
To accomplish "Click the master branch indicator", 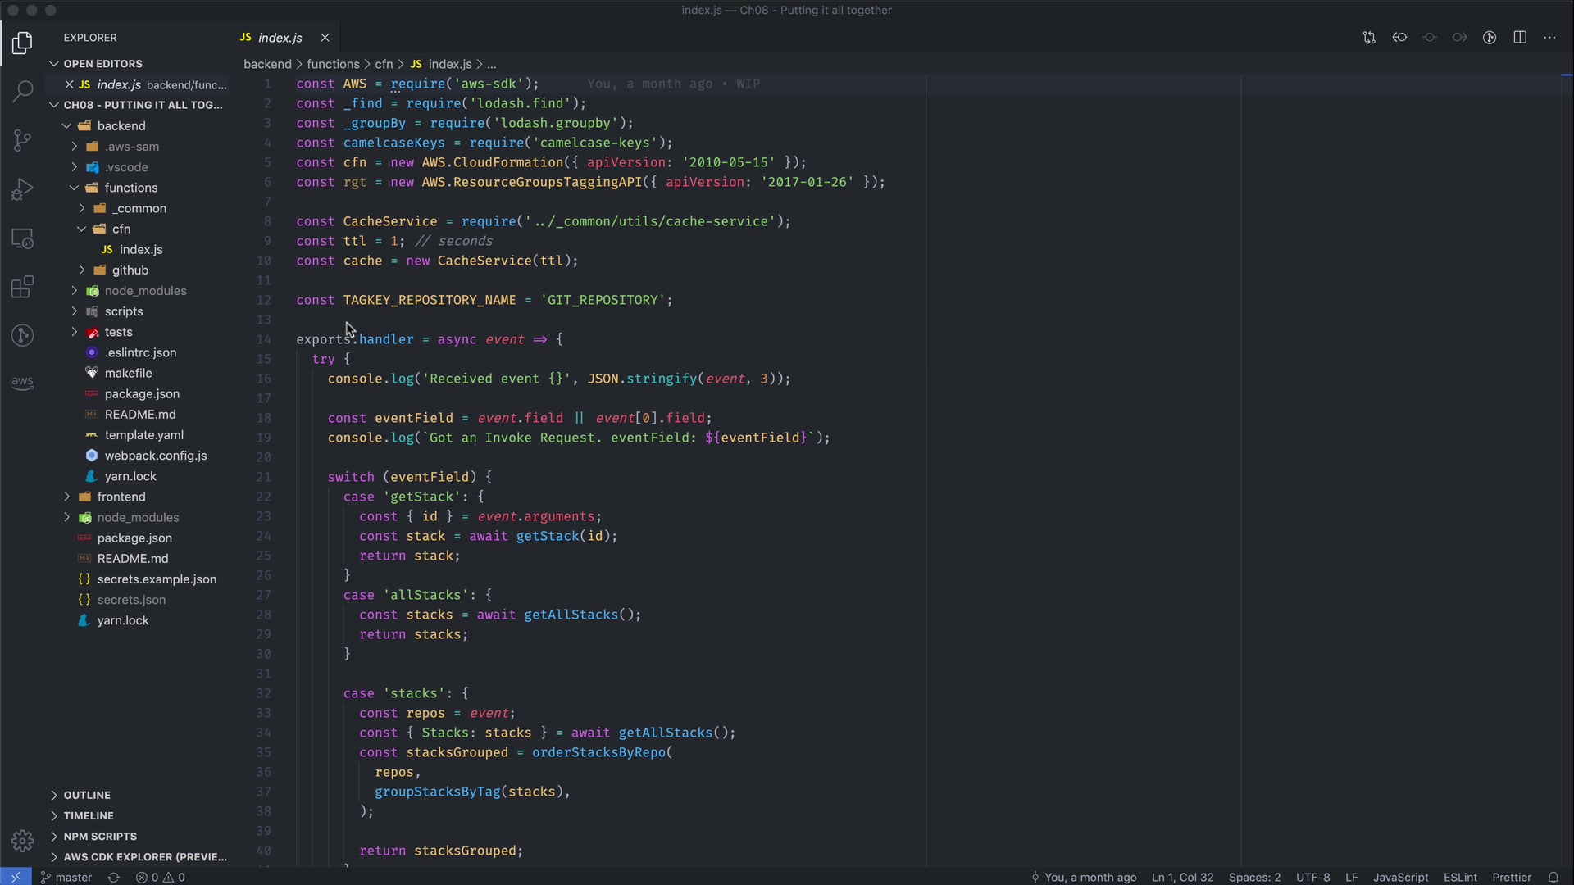I will tap(67, 877).
